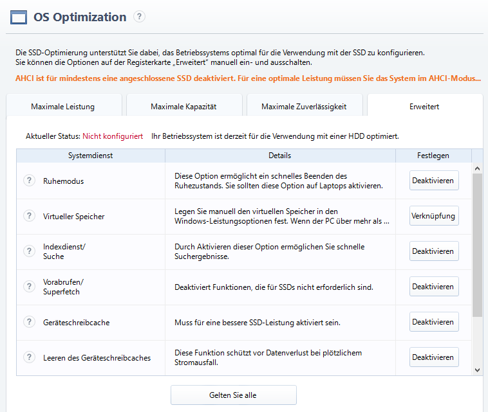Screen dimensions: 488x412
Task: Click the OS Optimization window icon
Action: 19,18
